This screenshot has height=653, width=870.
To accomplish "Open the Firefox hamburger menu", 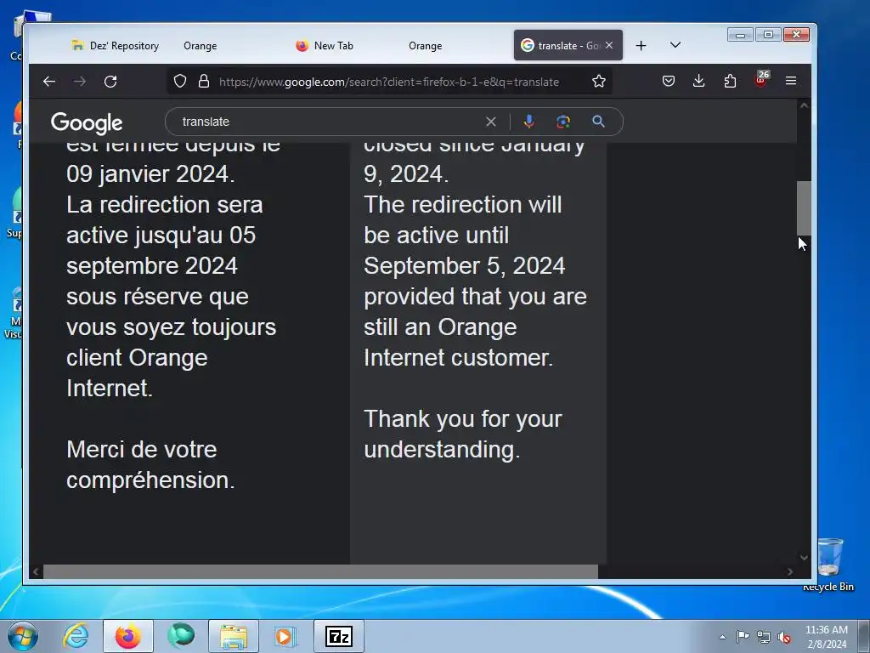I will [791, 81].
